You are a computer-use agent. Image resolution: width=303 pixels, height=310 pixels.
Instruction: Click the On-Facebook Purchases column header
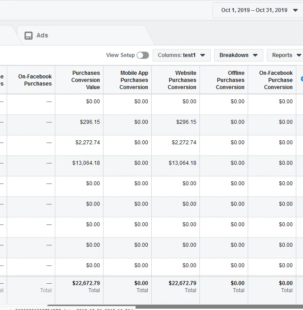(31, 80)
